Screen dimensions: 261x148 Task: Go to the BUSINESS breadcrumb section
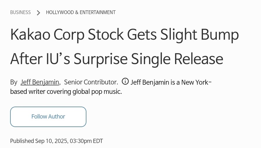[20, 12]
